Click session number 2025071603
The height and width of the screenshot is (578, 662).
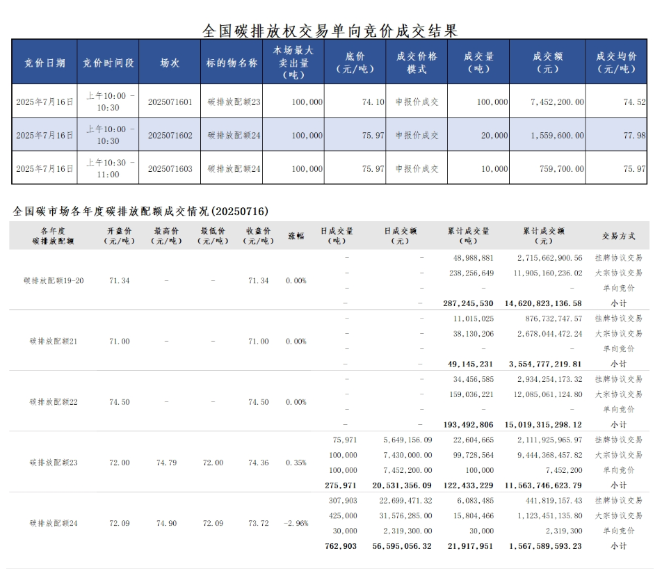tap(170, 168)
